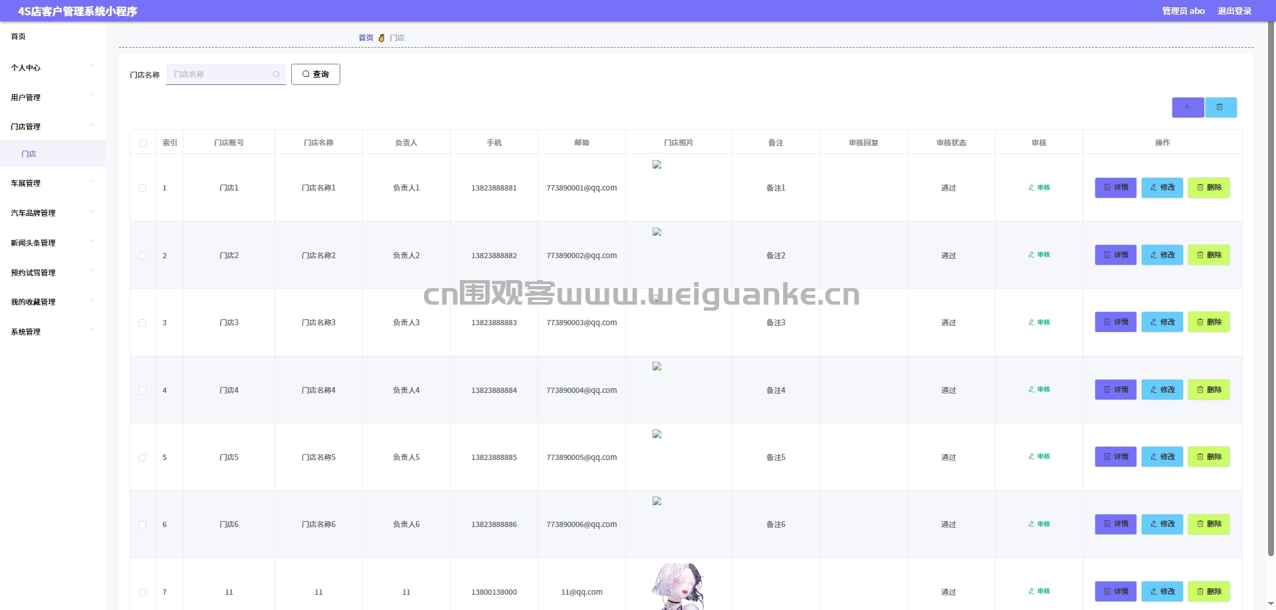The width and height of the screenshot is (1276, 610).
Task: Check the checkbox for row 门店6
Action: pos(143,525)
